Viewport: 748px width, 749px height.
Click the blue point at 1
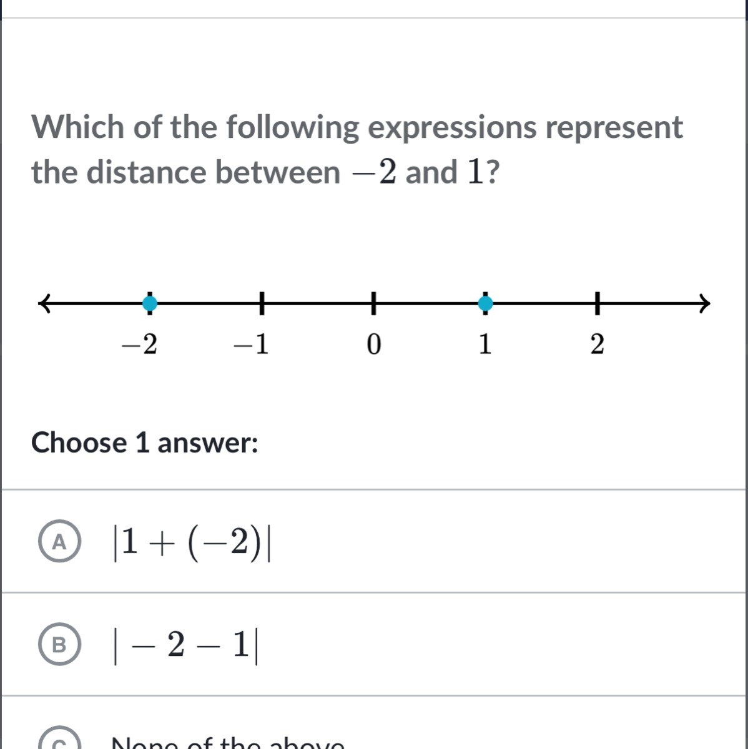[x=485, y=304]
